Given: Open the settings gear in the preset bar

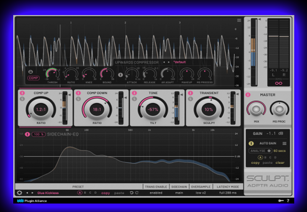Looking at the screenshot, I should [19, 193].
